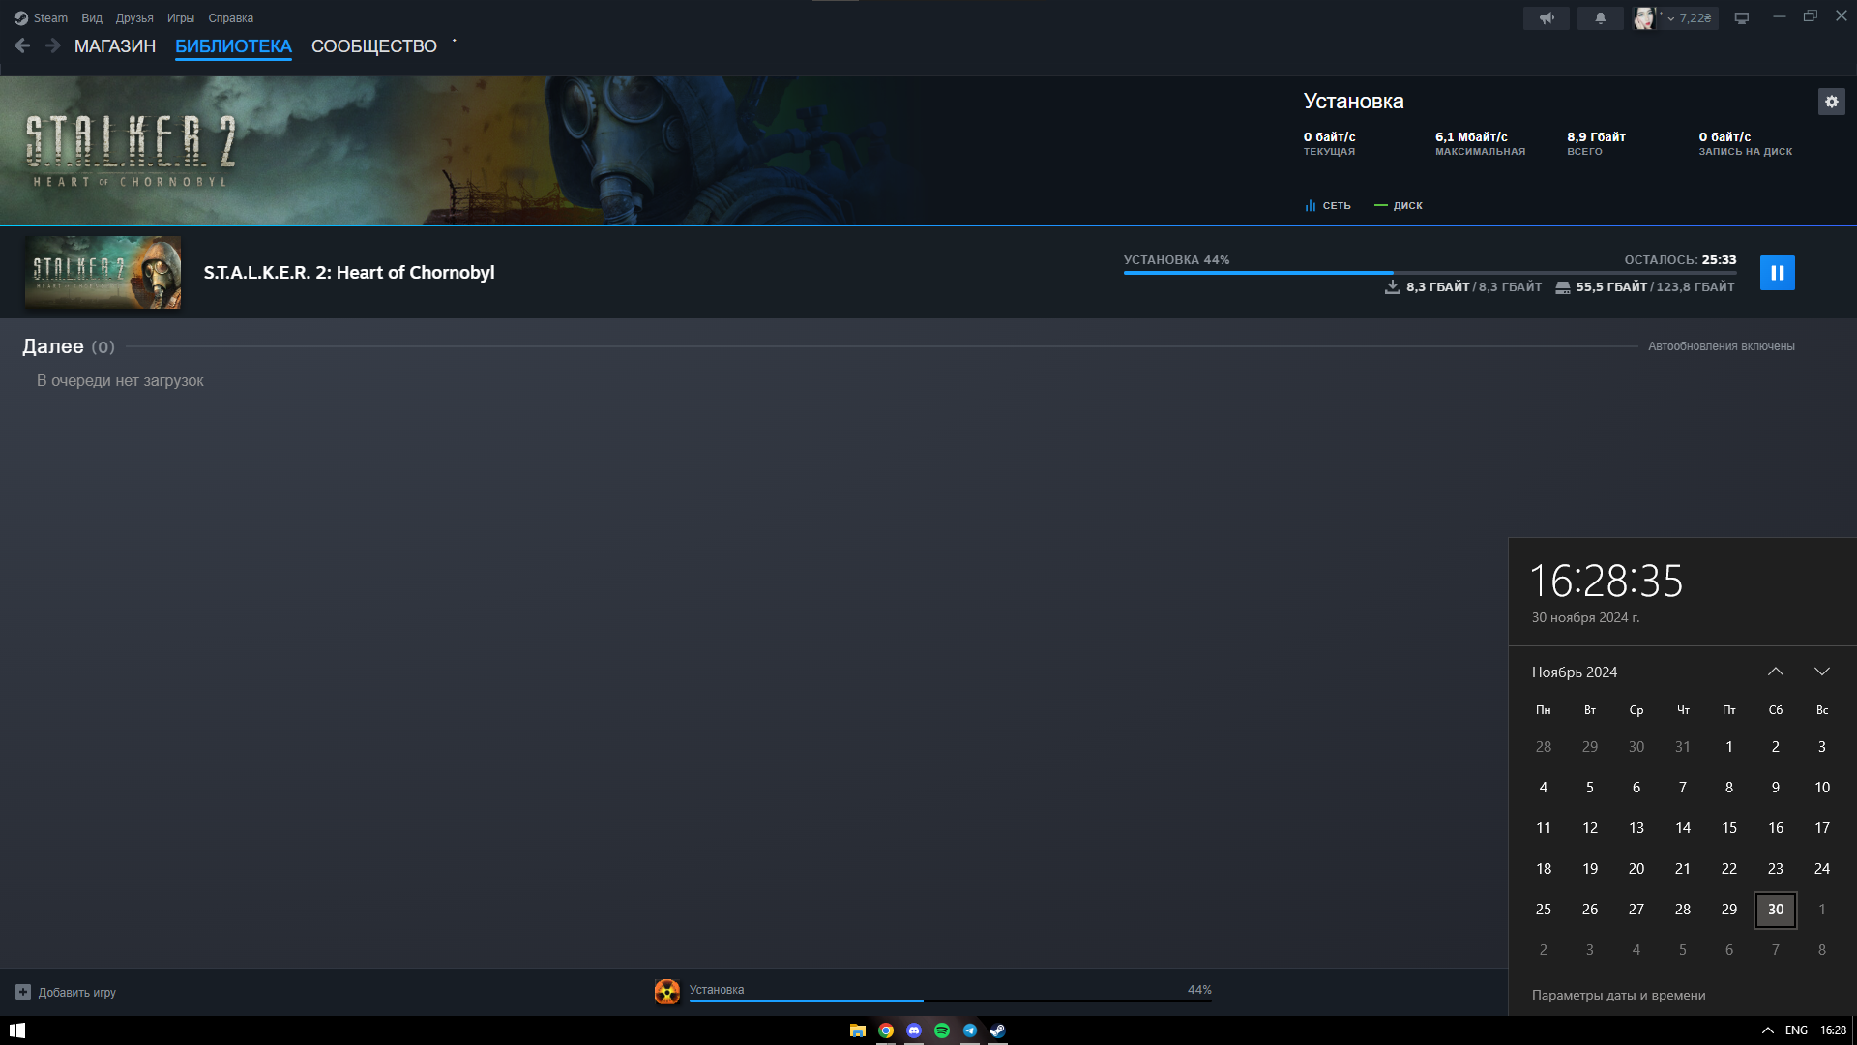Click the radiation game icon in status bar
Image resolution: width=1857 pixels, height=1045 pixels.
pos(667,992)
